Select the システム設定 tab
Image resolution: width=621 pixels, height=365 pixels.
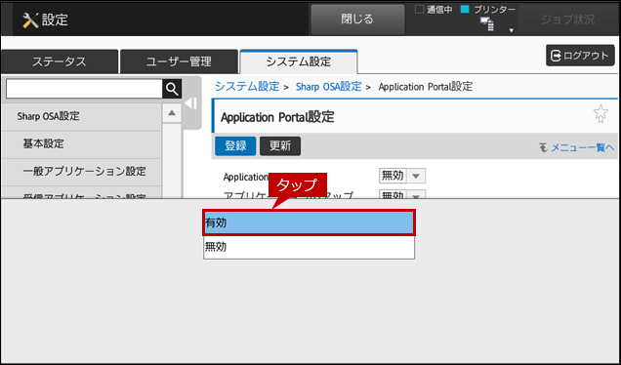[299, 61]
